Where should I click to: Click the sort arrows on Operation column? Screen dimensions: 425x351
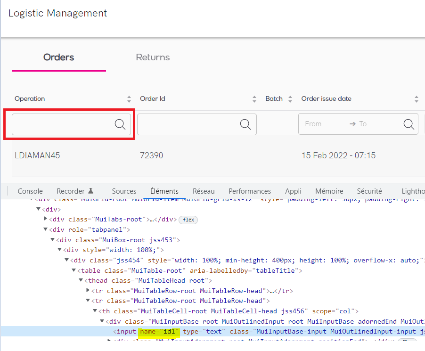tap(129, 98)
